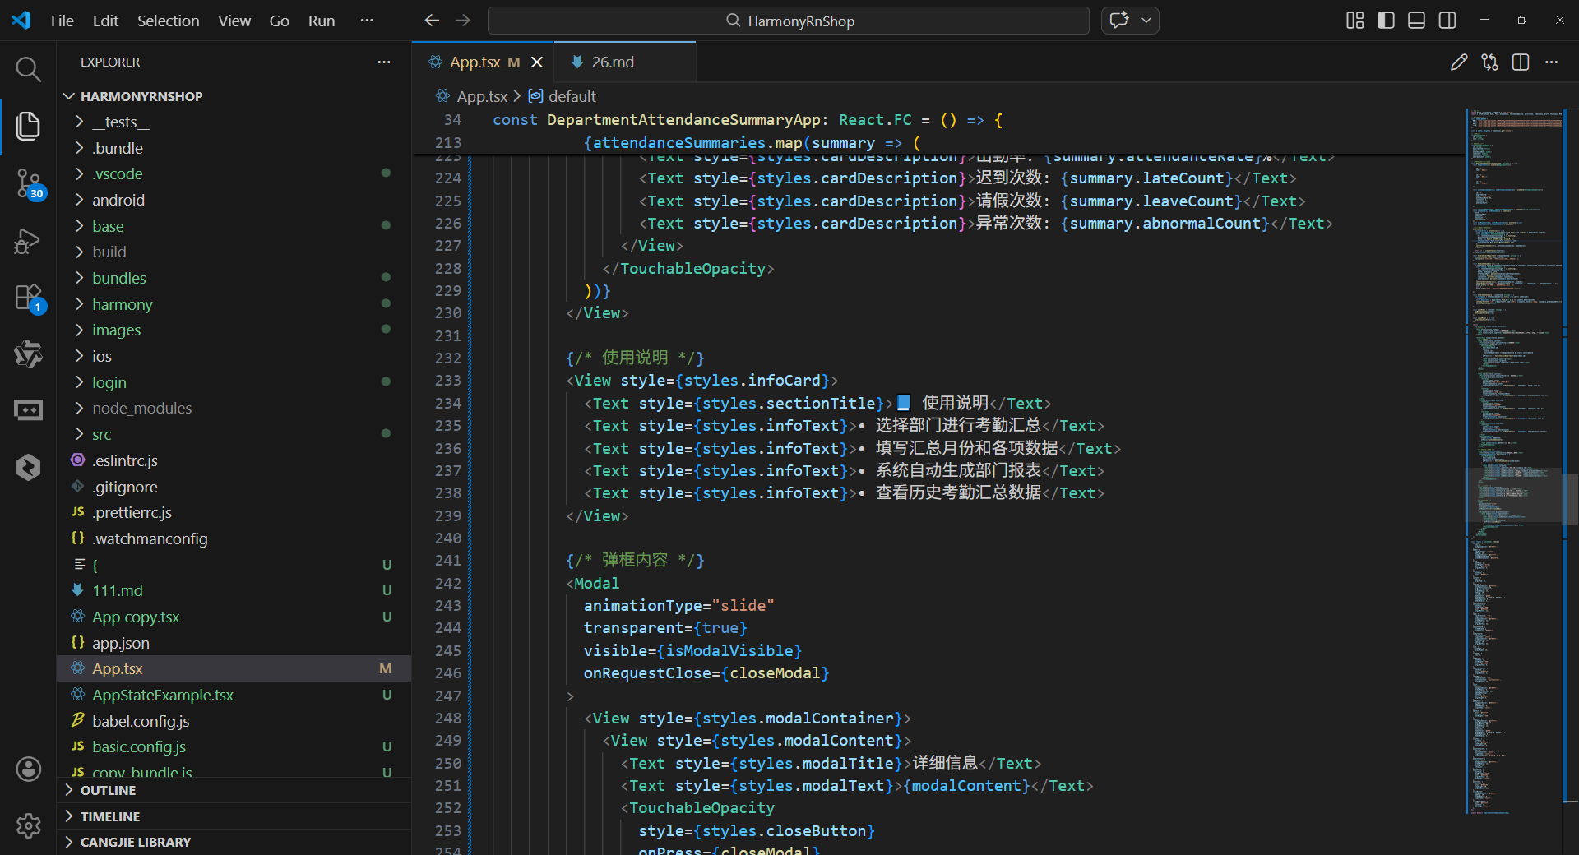Open the Run and Debug view
The width and height of the screenshot is (1579, 855).
pos(28,241)
